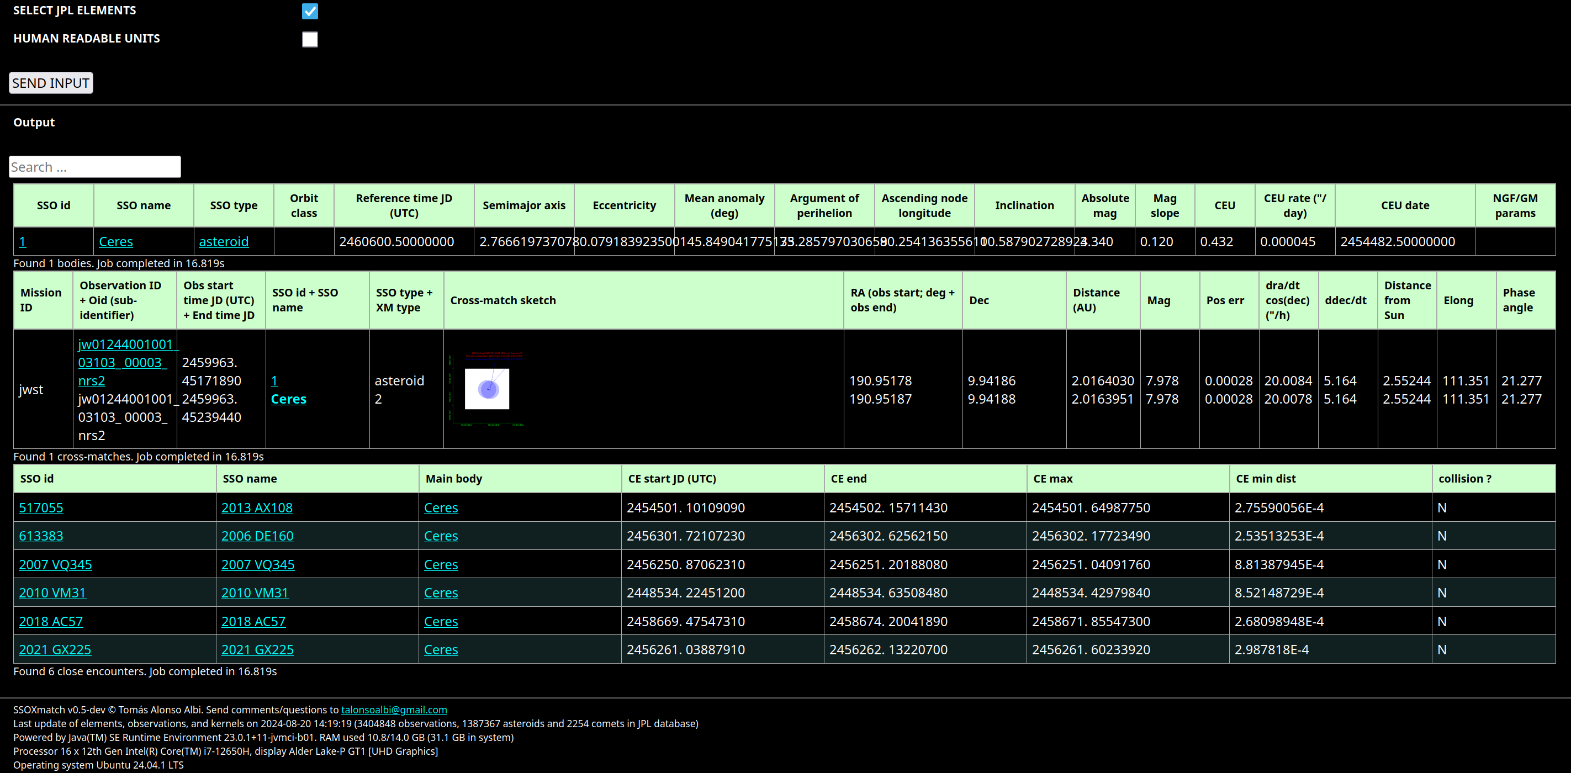Sort by CE min dist column header
1571x773 pixels.
[1265, 479]
